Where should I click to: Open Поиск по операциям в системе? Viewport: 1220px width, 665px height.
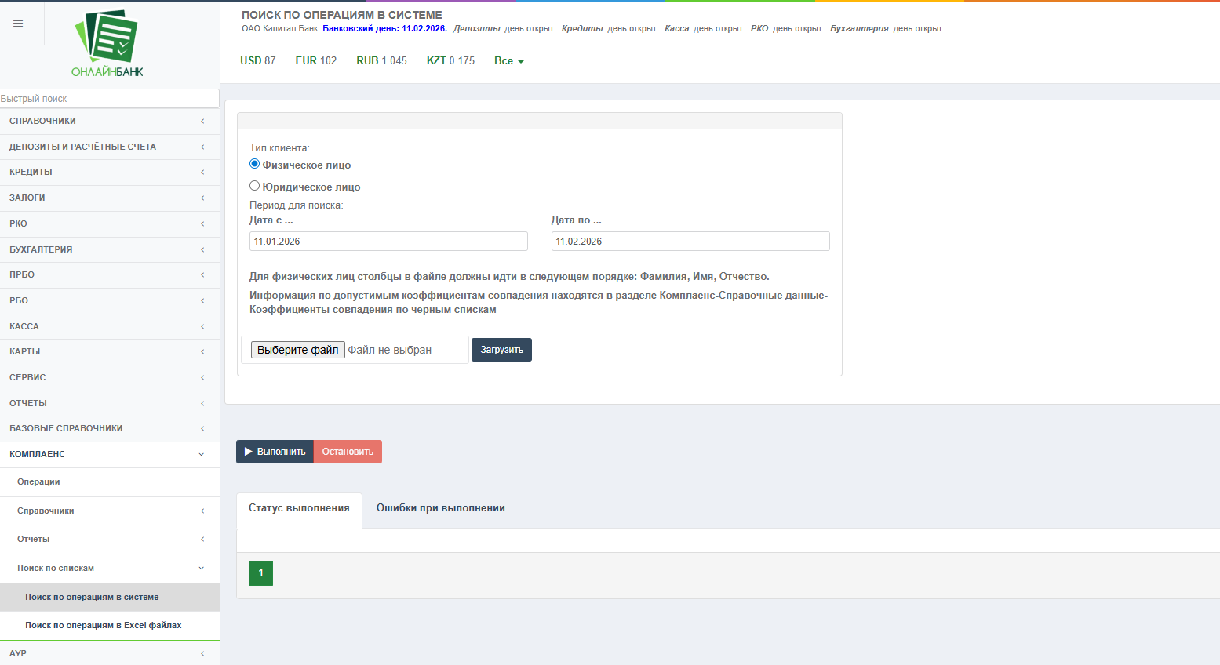click(x=110, y=598)
